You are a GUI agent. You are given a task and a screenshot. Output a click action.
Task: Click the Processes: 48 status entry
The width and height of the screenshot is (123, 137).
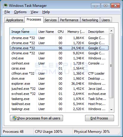click(13, 132)
